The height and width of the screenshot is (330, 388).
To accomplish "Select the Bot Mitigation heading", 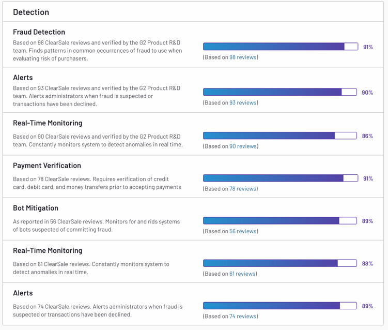I will [36, 208].
